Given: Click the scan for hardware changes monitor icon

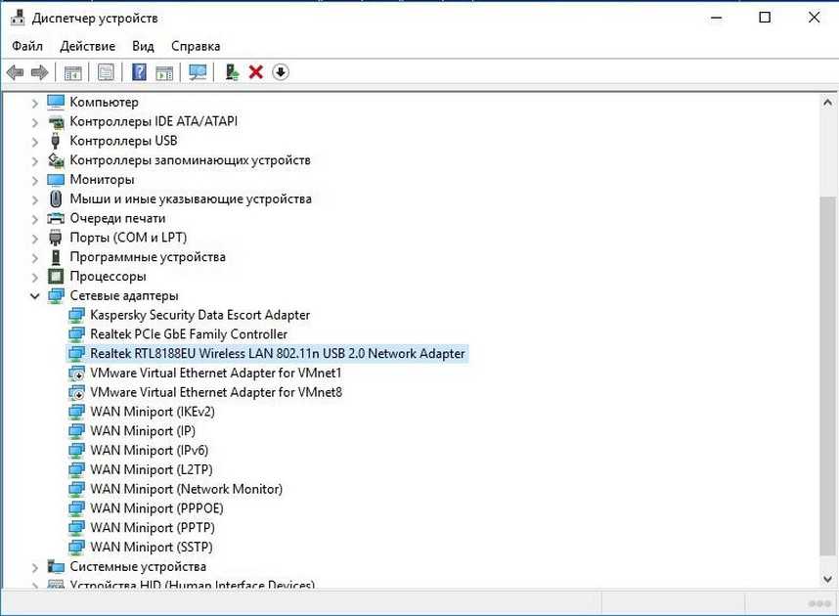Looking at the screenshot, I should pos(198,72).
